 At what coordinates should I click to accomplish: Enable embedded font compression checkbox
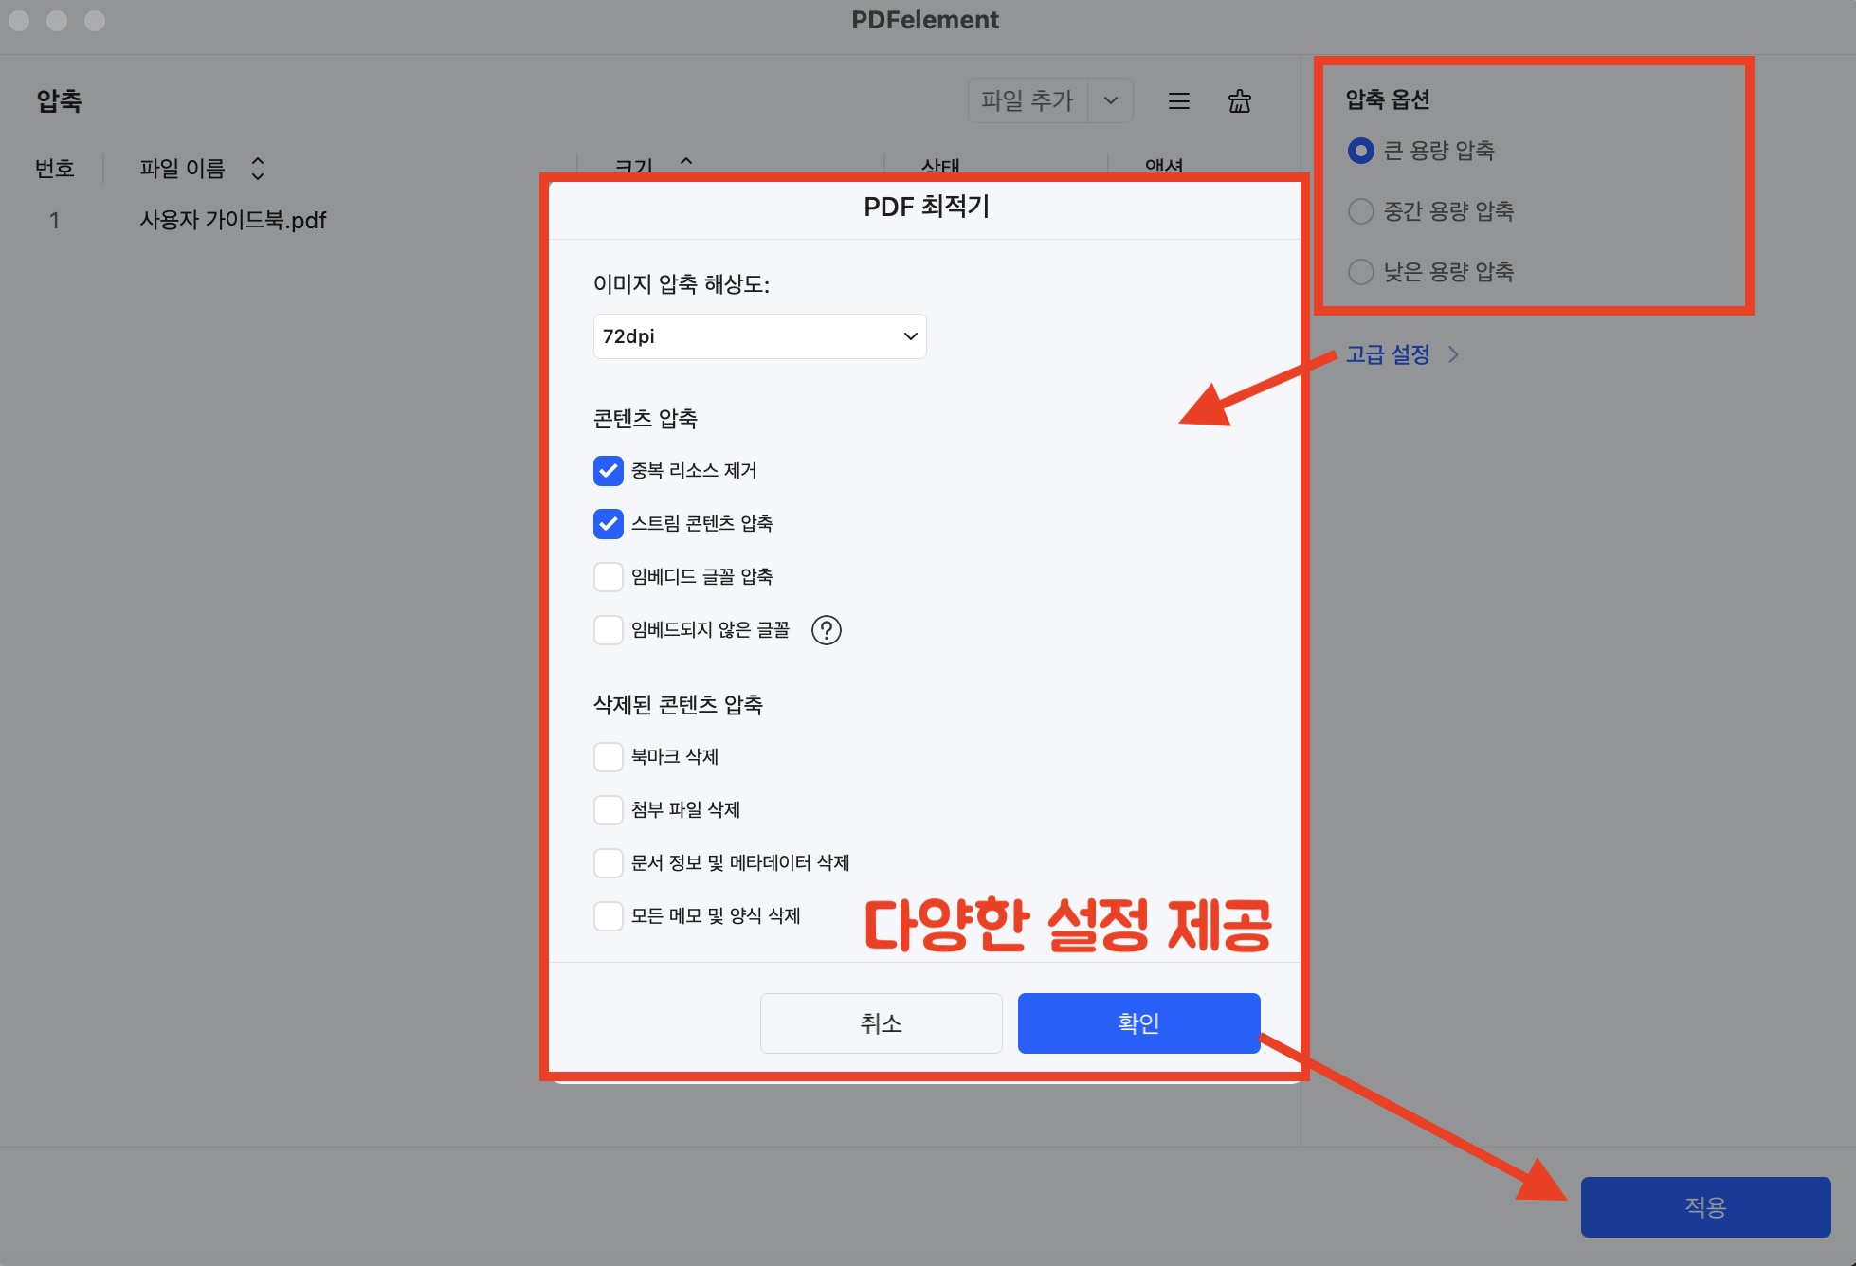click(x=608, y=577)
